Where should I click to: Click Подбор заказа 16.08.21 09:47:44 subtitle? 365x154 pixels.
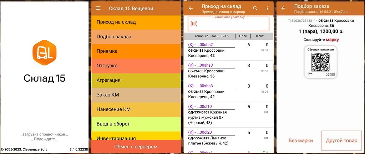click(321, 12)
